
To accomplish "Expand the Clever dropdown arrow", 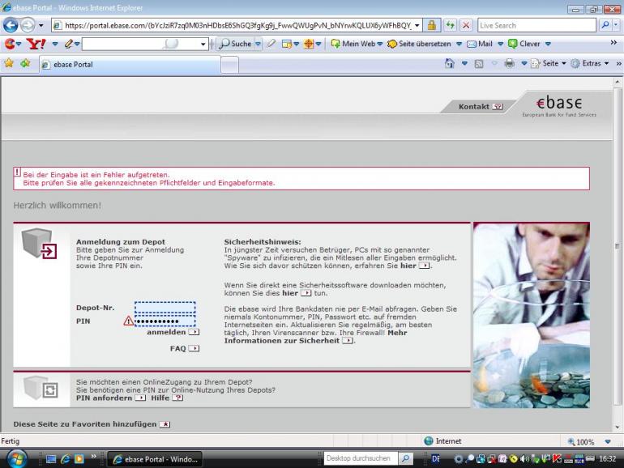I will [x=548, y=45].
